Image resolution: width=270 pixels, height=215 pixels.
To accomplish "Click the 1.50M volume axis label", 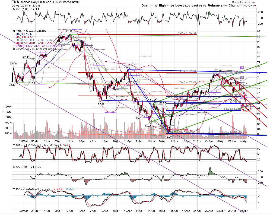I will click(x=7, y=107).
